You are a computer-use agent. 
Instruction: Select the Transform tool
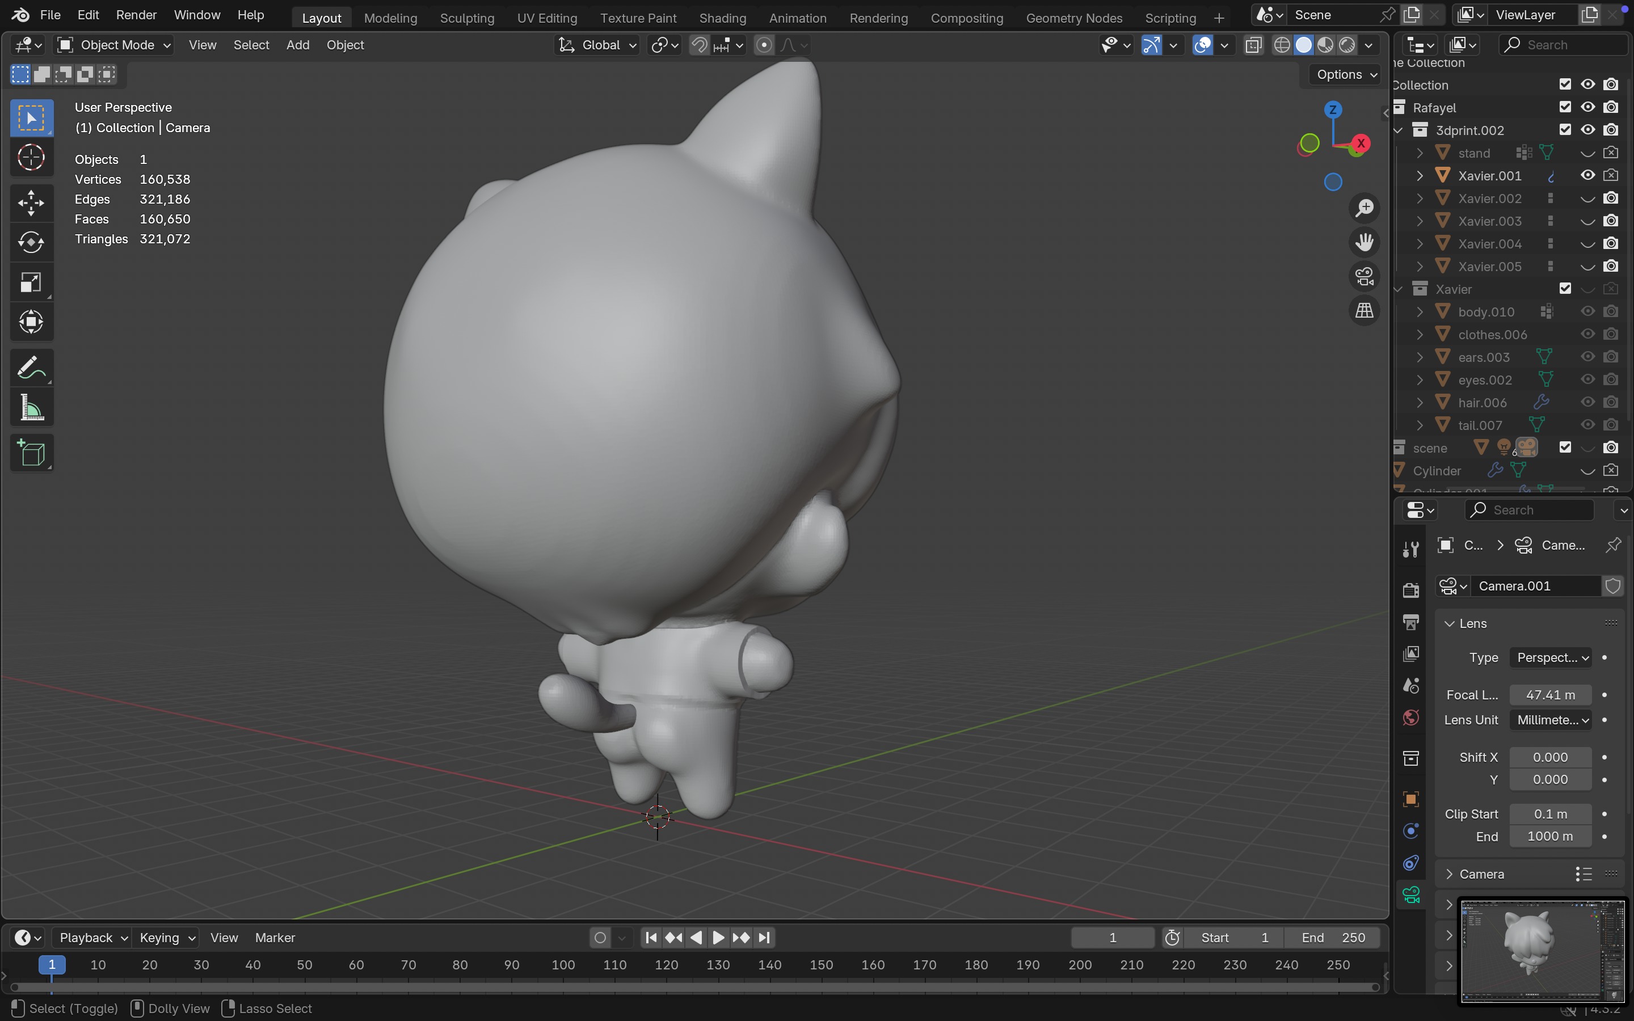pyautogui.click(x=31, y=322)
